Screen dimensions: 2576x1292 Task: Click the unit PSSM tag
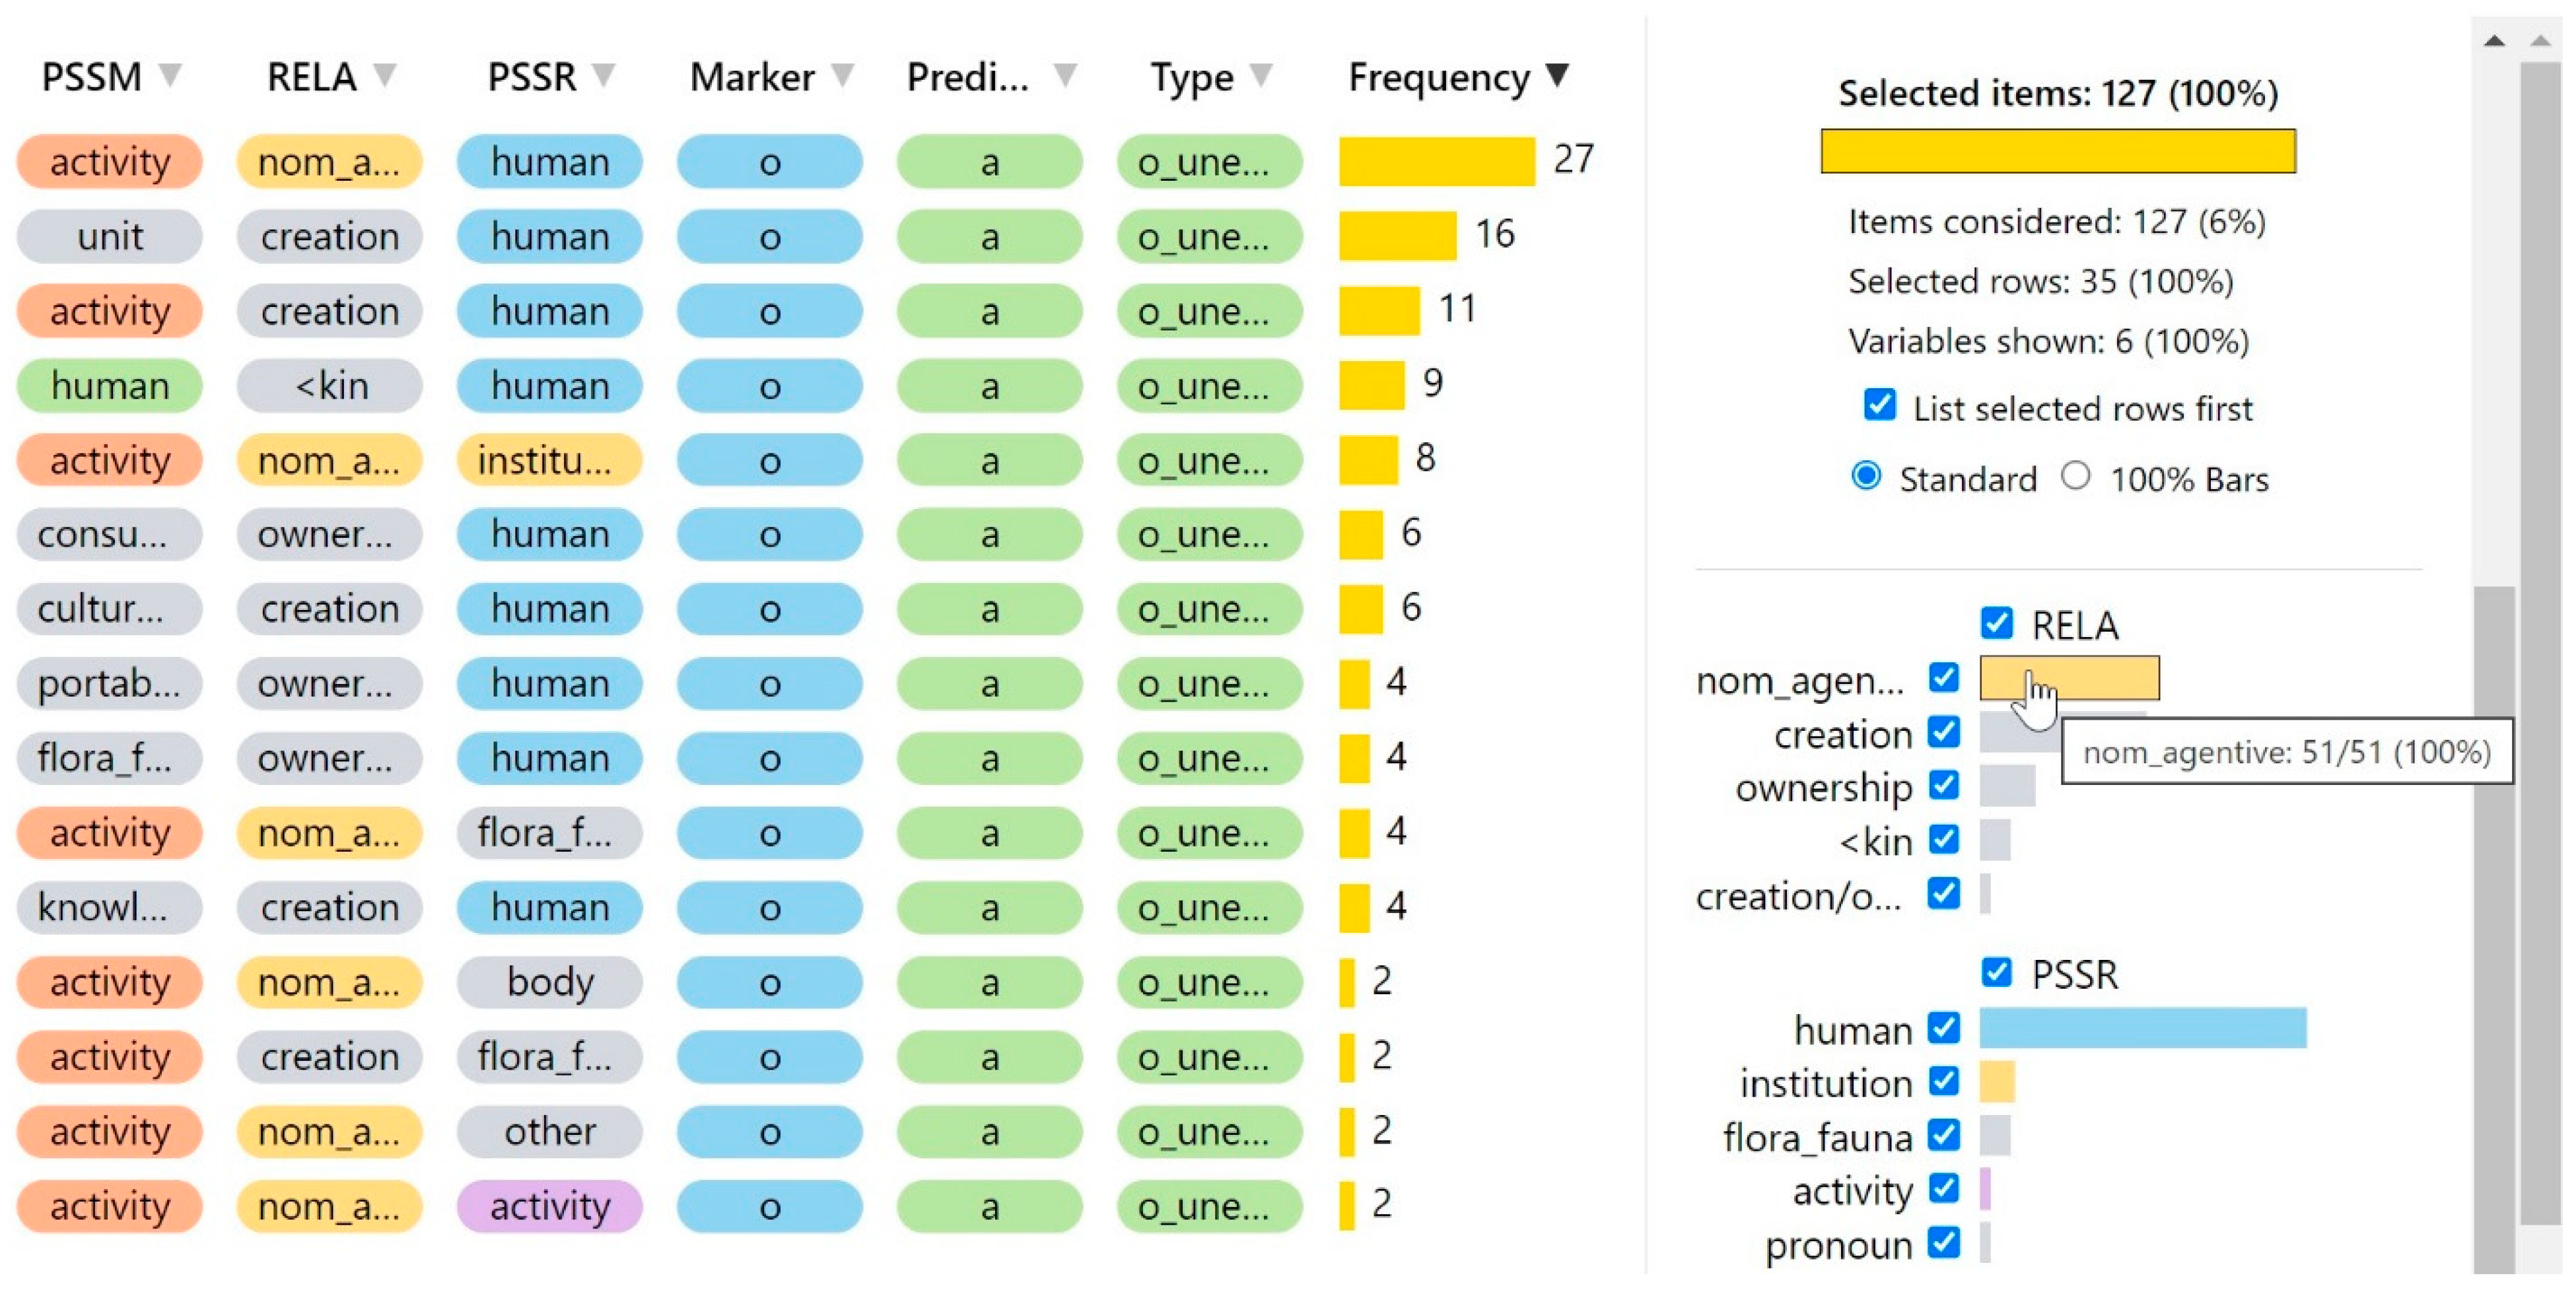point(110,237)
